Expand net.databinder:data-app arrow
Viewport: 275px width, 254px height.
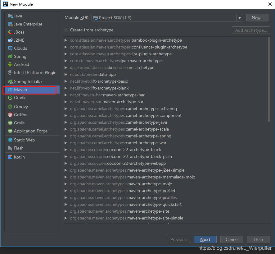(x=65, y=75)
